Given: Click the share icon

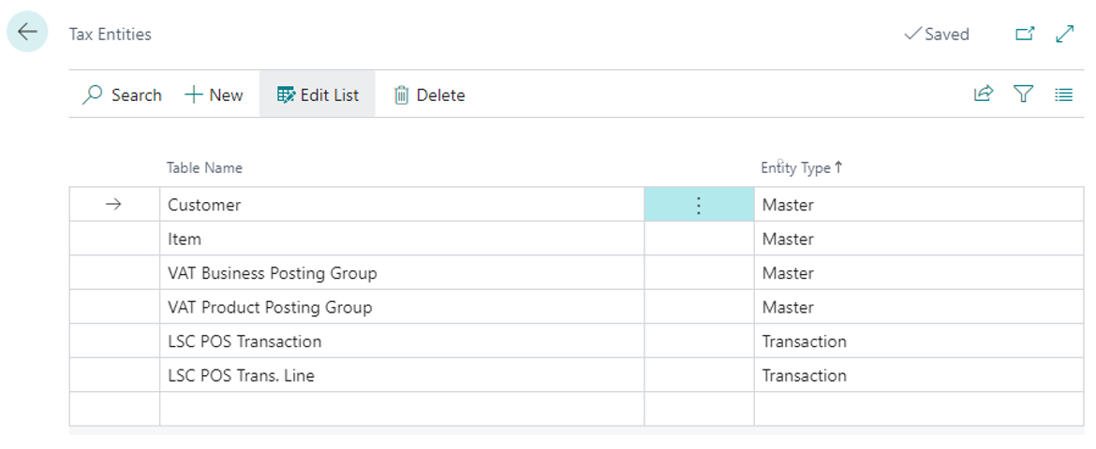Looking at the screenshot, I should point(983,94).
